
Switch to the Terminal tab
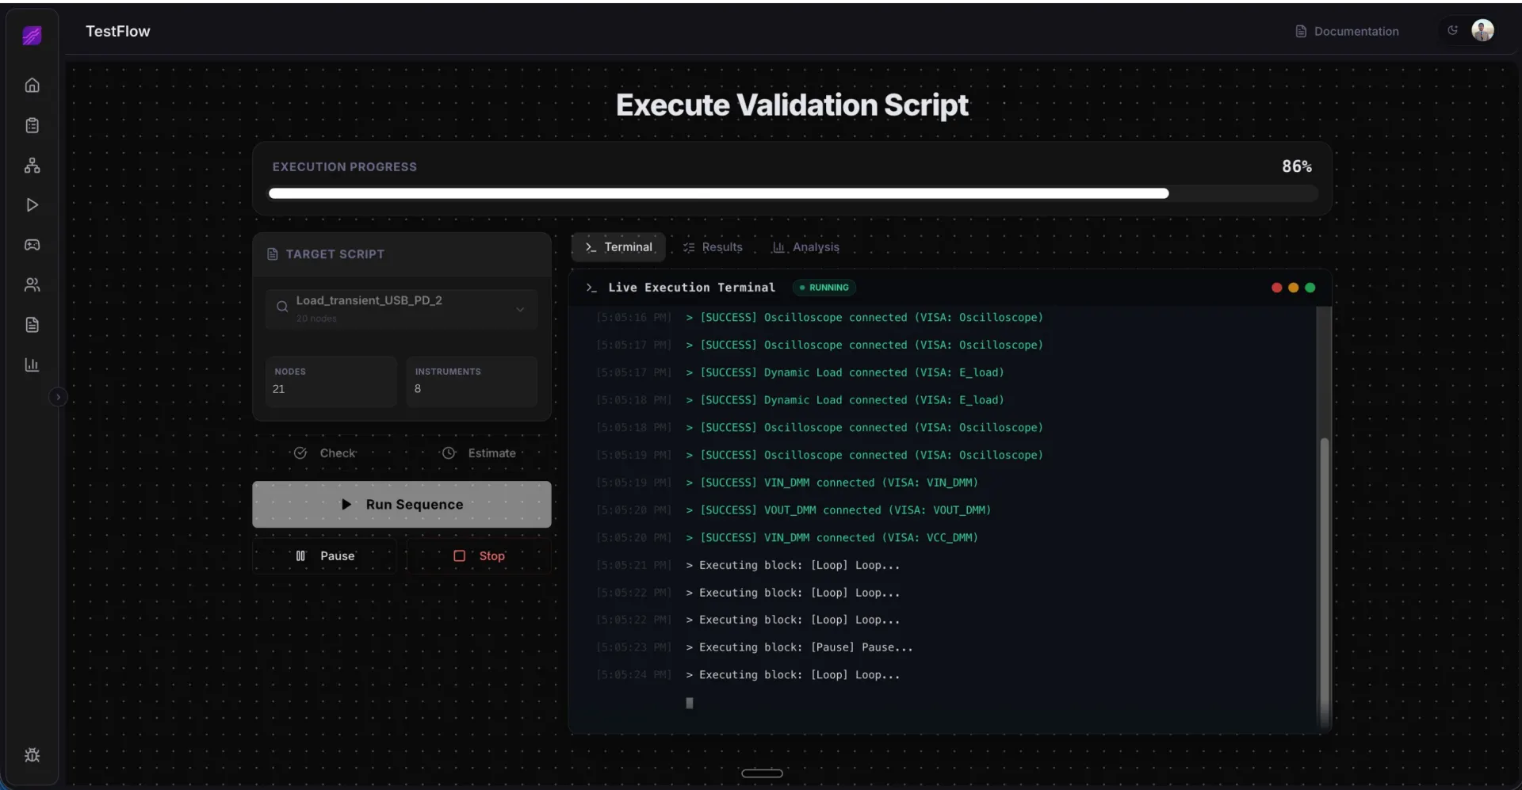[618, 247]
